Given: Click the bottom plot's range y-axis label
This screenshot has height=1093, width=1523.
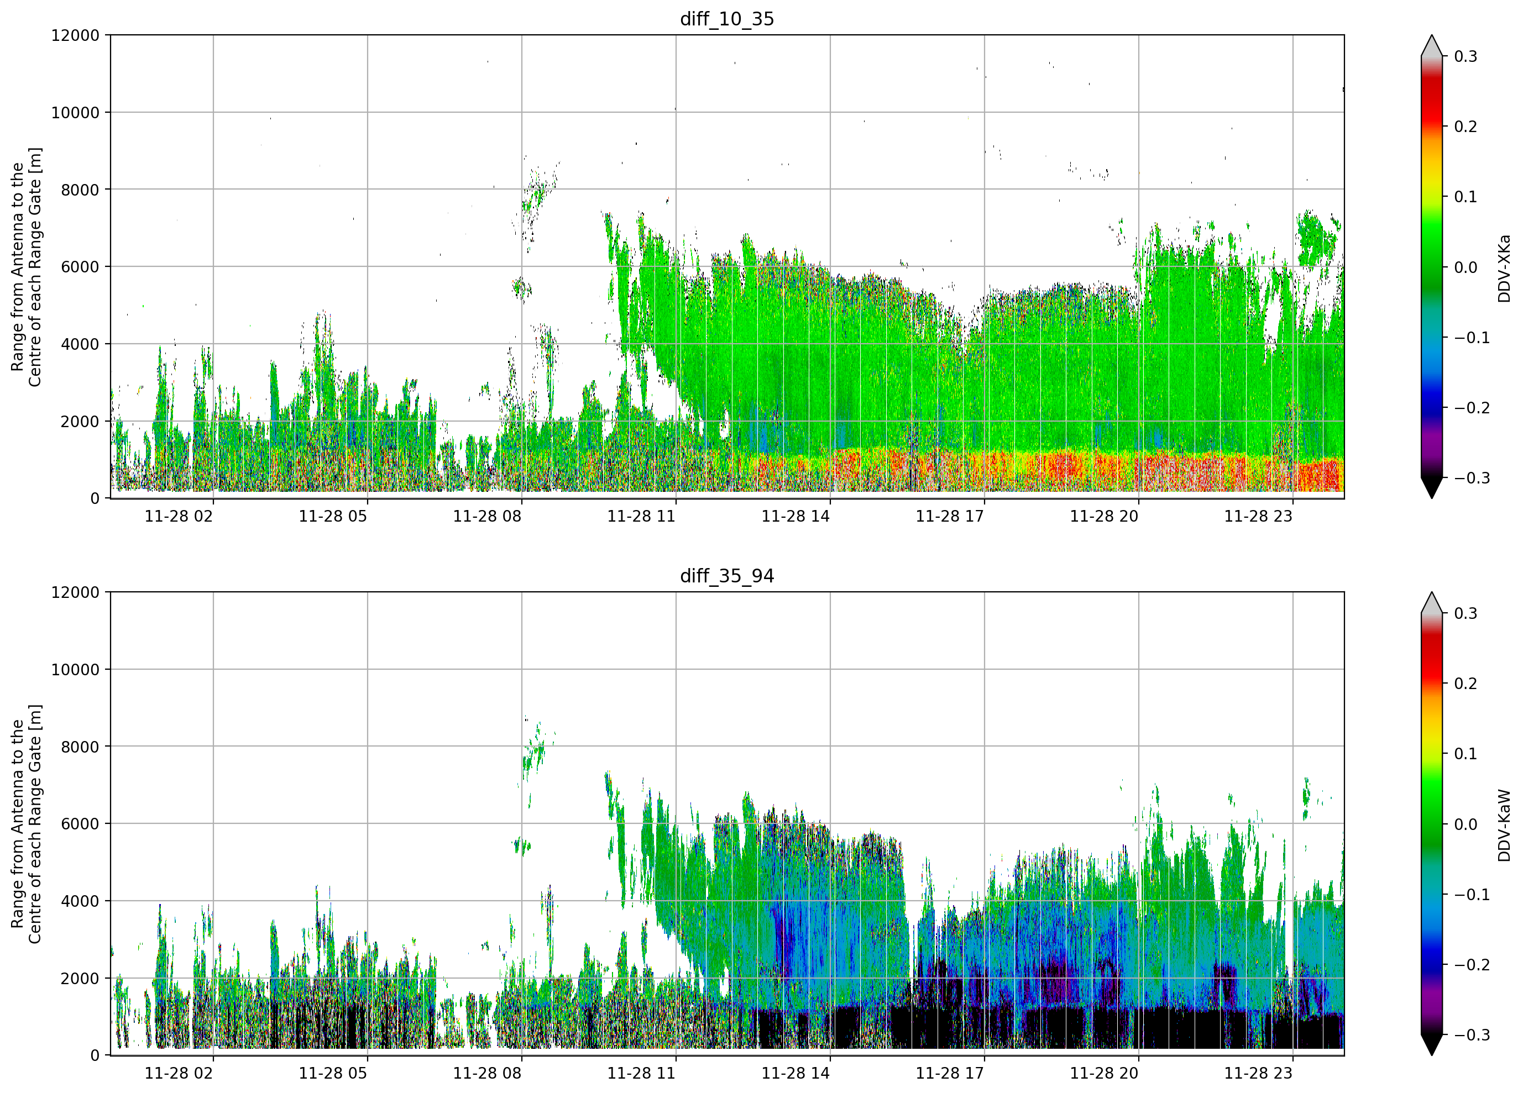Looking at the screenshot, I should point(26,824).
